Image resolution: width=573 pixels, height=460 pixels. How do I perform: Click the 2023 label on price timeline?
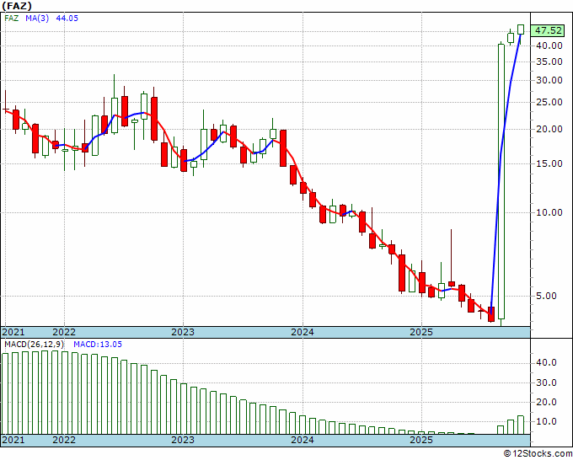[x=183, y=332]
